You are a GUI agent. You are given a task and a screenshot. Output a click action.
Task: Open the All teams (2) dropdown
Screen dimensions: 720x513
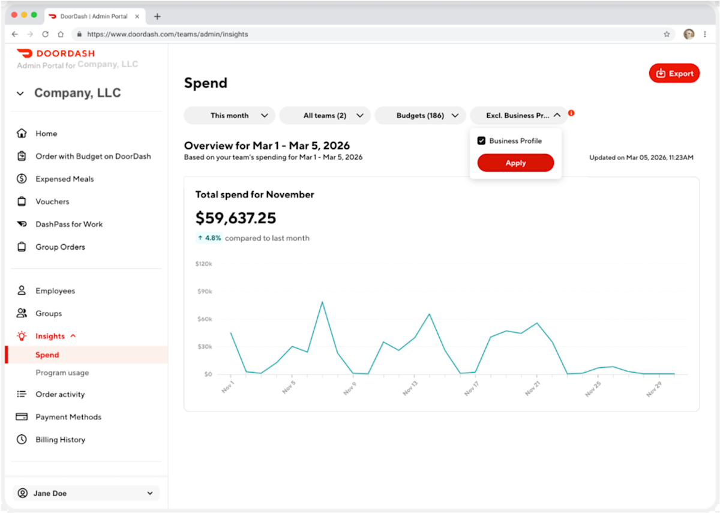pos(325,115)
